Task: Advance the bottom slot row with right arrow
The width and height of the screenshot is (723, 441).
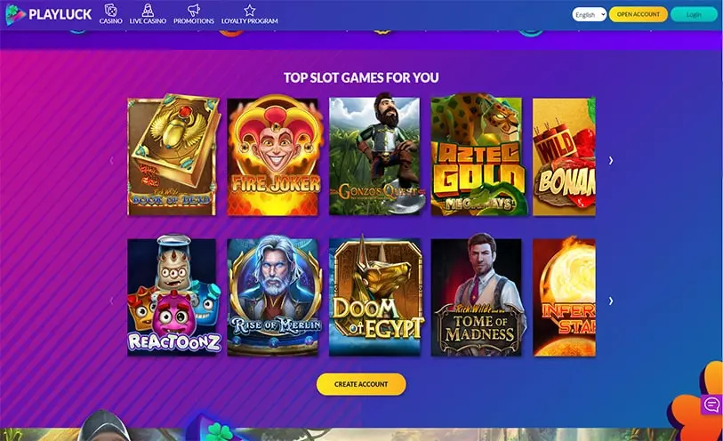Action: (611, 301)
